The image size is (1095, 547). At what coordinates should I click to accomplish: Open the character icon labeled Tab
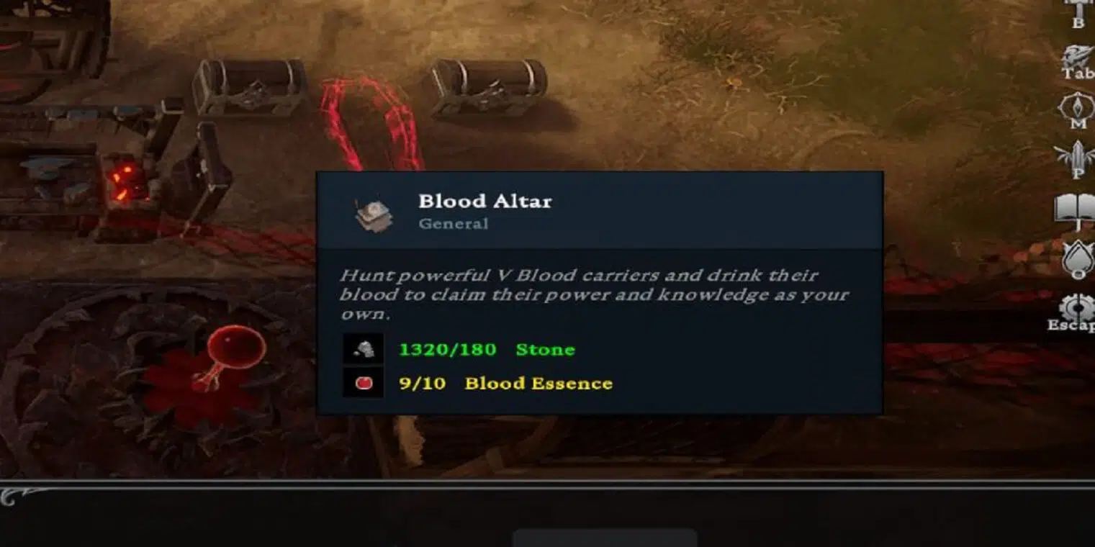(1078, 62)
